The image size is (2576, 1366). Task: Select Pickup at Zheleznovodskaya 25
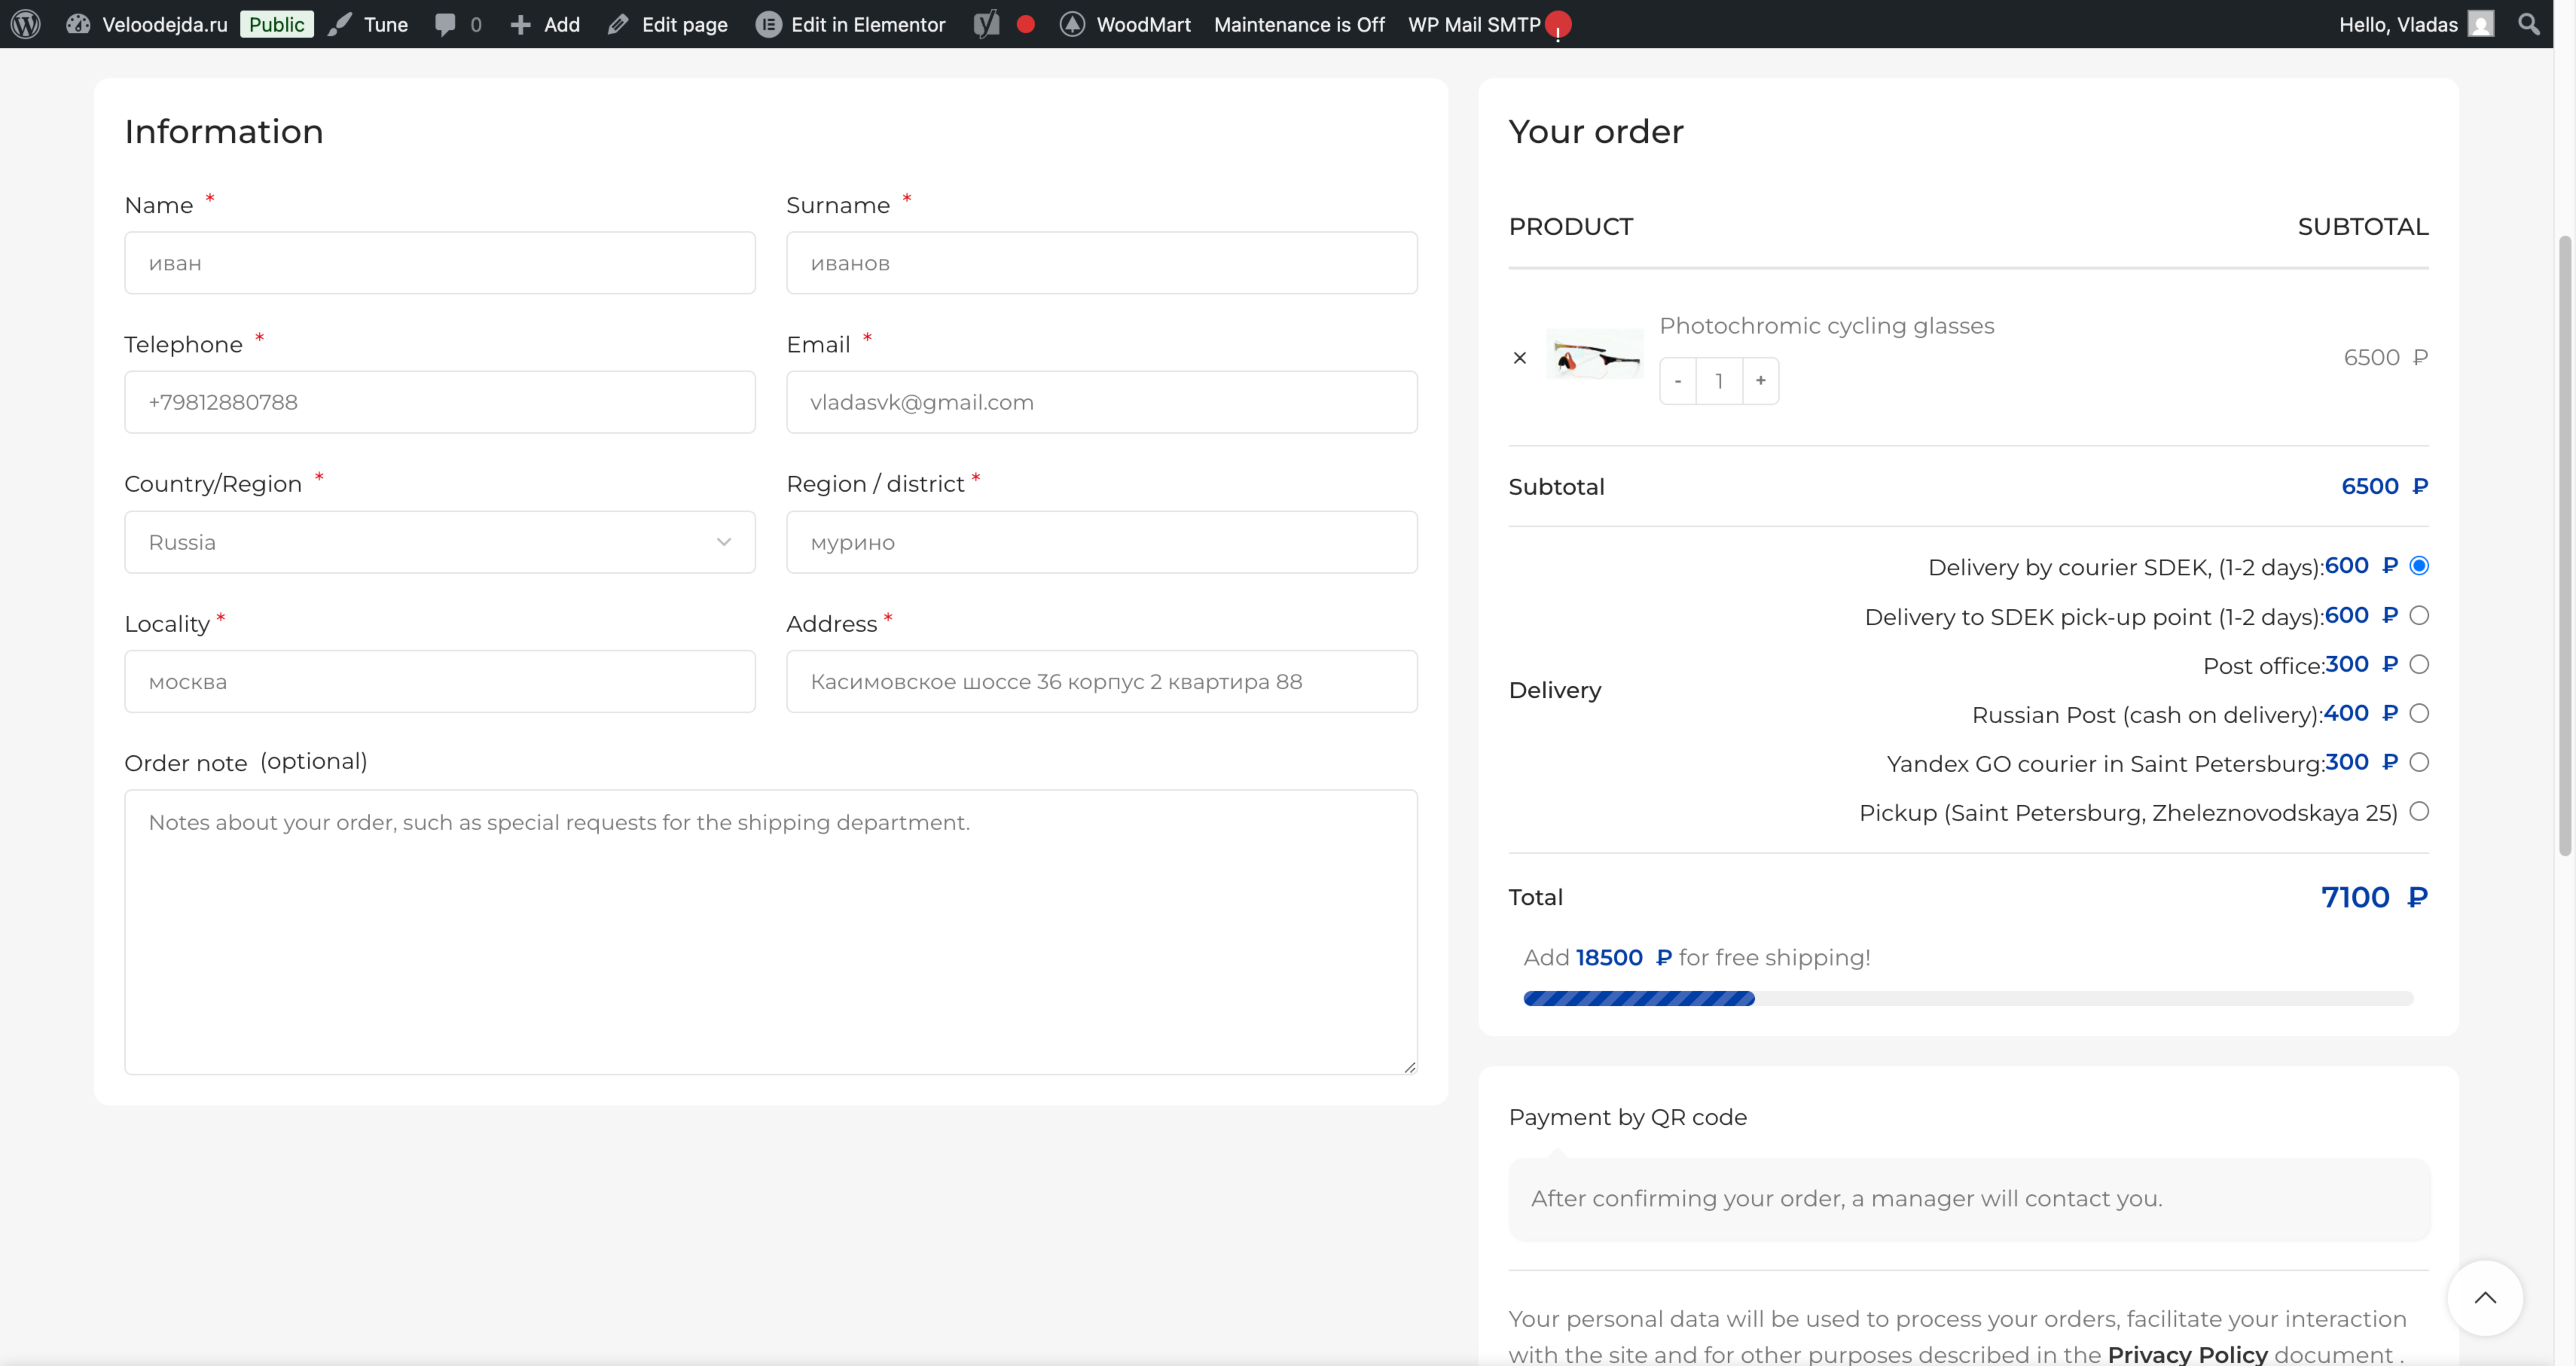pyautogui.click(x=2419, y=811)
